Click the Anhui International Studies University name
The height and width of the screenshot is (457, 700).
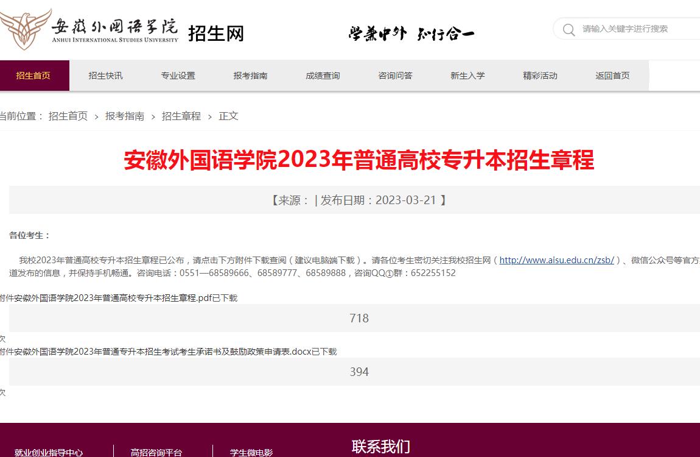(x=114, y=30)
